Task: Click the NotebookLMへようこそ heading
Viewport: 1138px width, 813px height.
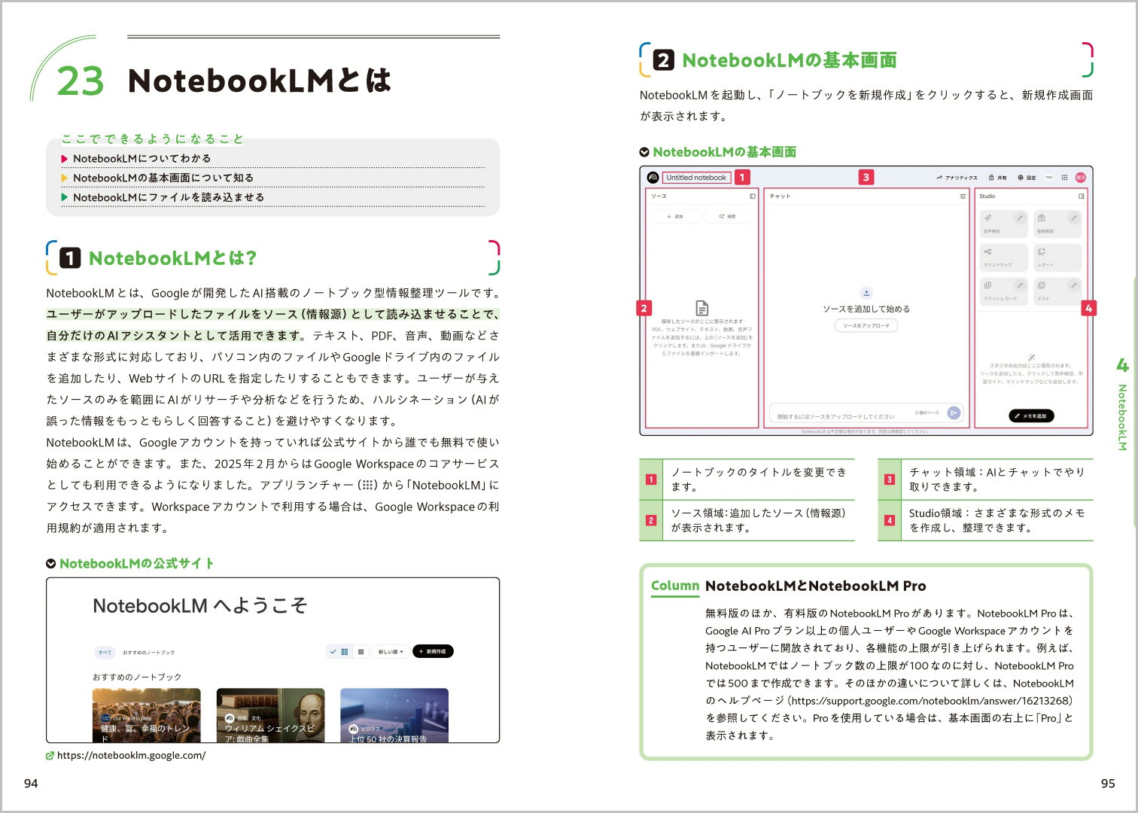Action: click(200, 606)
